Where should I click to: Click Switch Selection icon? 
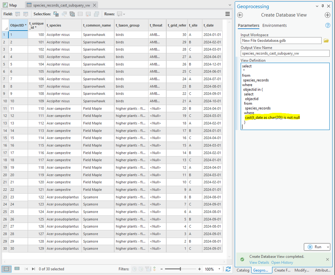(72, 14)
